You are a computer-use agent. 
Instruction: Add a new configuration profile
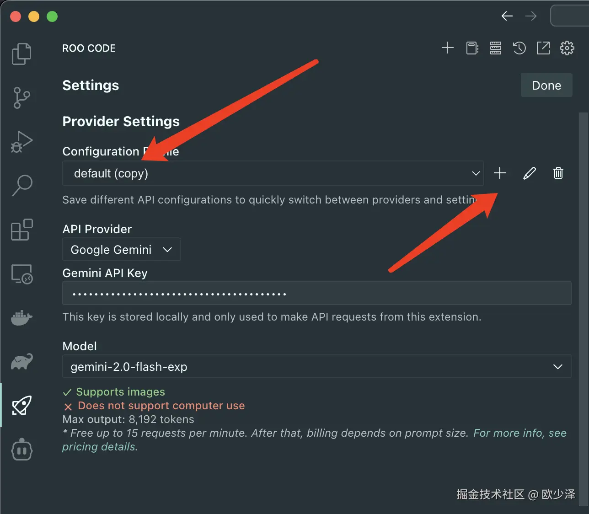[500, 173]
